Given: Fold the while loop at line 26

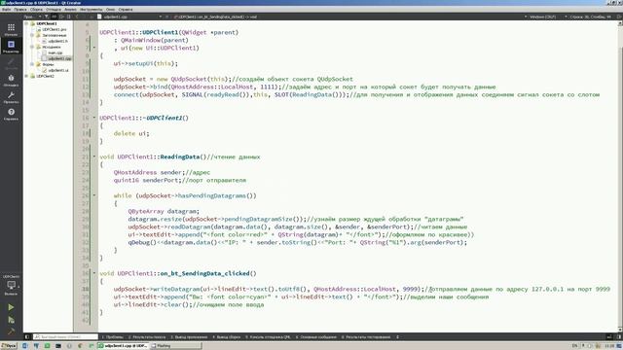Looking at the screenshot, I should (94, 195).
